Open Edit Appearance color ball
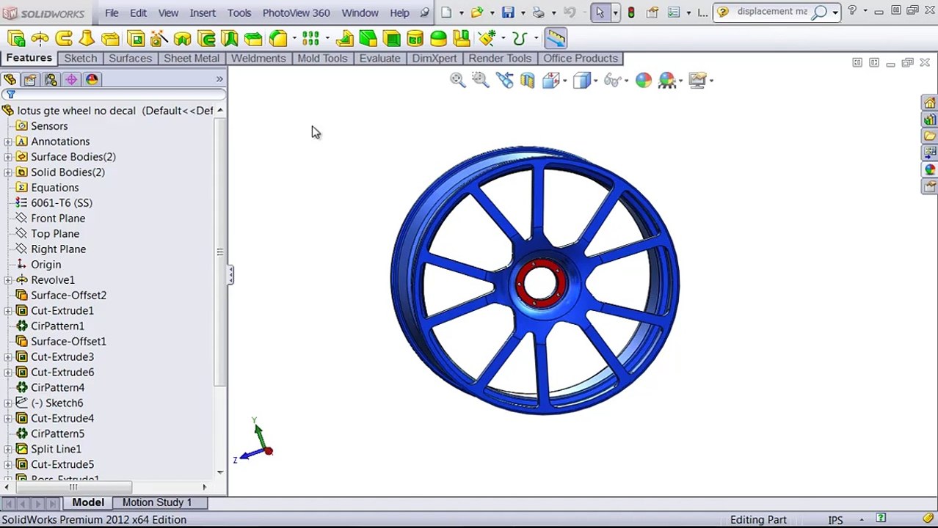Screen dimensions: 938x528 (644, 81)
